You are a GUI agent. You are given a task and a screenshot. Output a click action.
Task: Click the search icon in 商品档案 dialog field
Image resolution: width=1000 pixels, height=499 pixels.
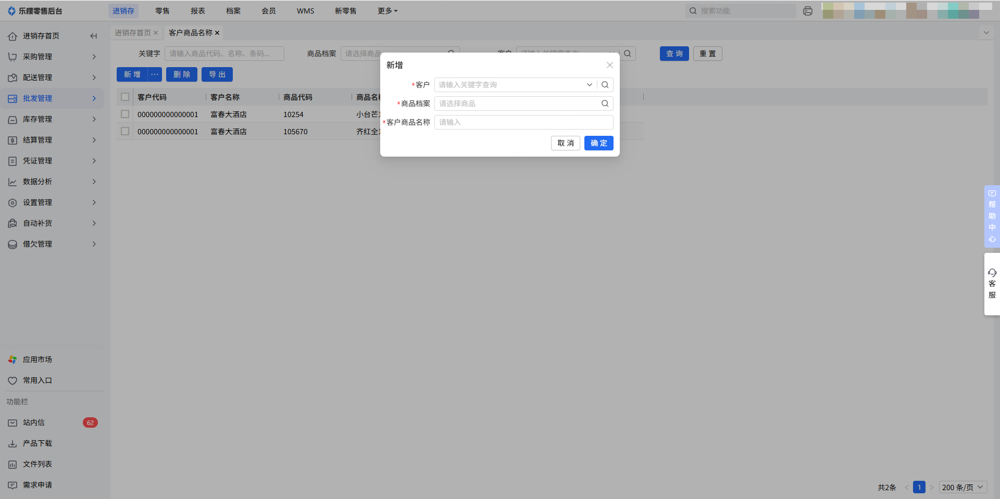[605, 104]
